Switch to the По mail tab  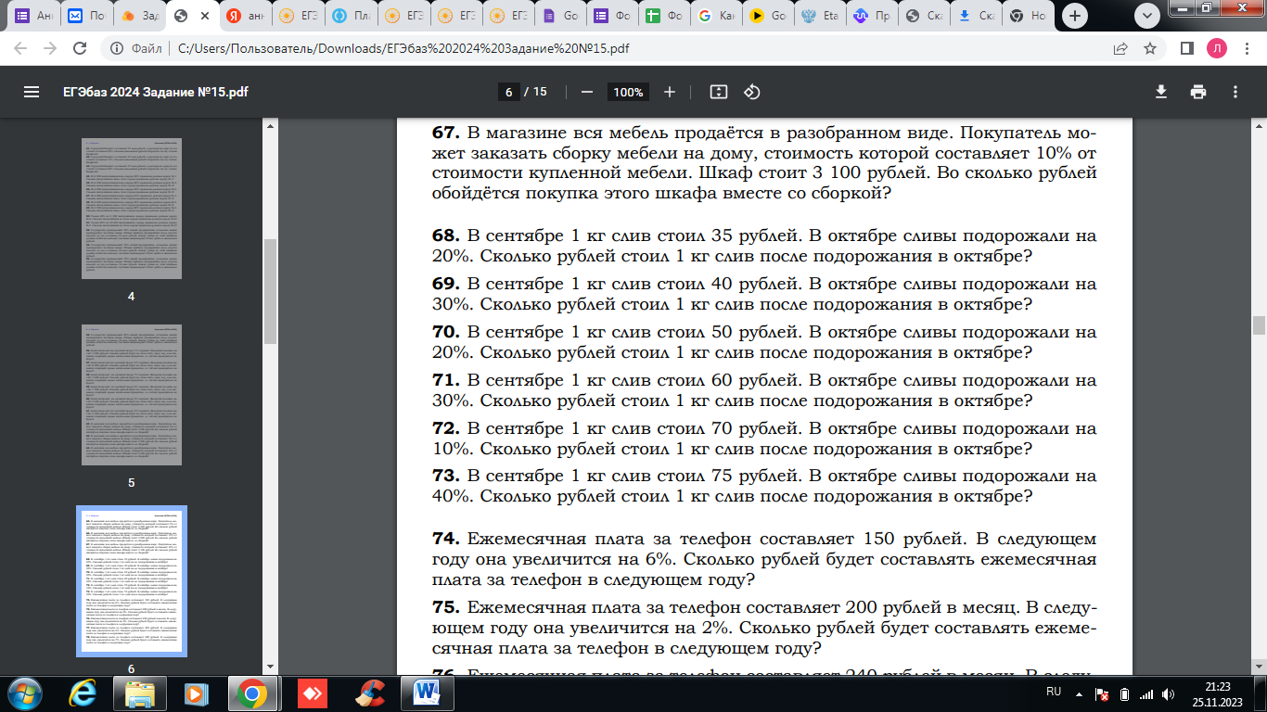coord(86,16)
